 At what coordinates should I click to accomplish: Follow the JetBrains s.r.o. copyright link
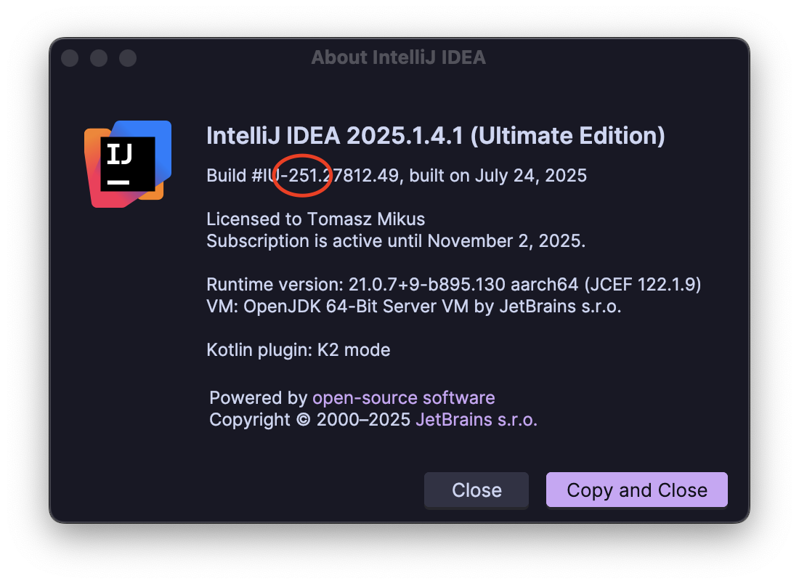[x=476, y=419]
